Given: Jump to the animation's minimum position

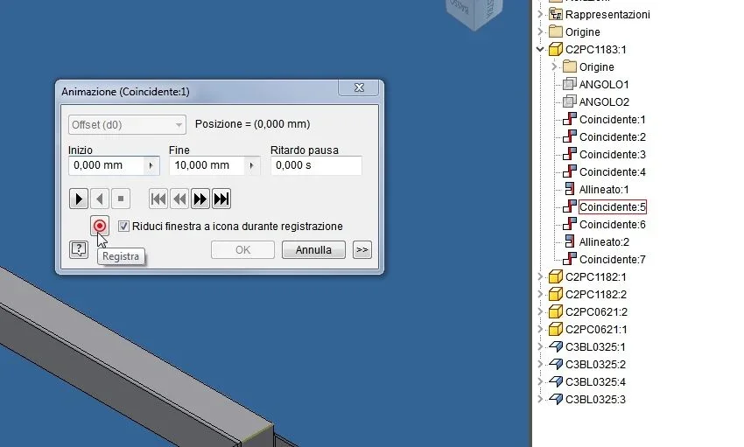Looking at the screenshot, I should coord(158,199).
